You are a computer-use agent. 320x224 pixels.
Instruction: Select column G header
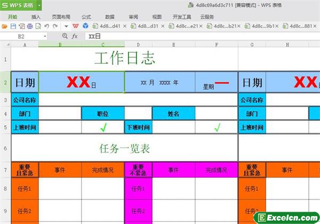[252, 44]
